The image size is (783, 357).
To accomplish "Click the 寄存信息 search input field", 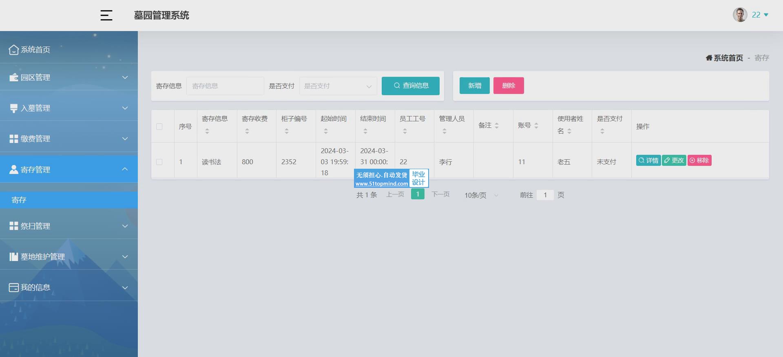I will point(225,86).
